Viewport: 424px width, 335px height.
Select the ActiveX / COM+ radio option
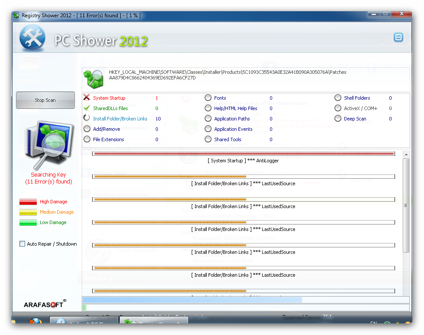point(338,108)
